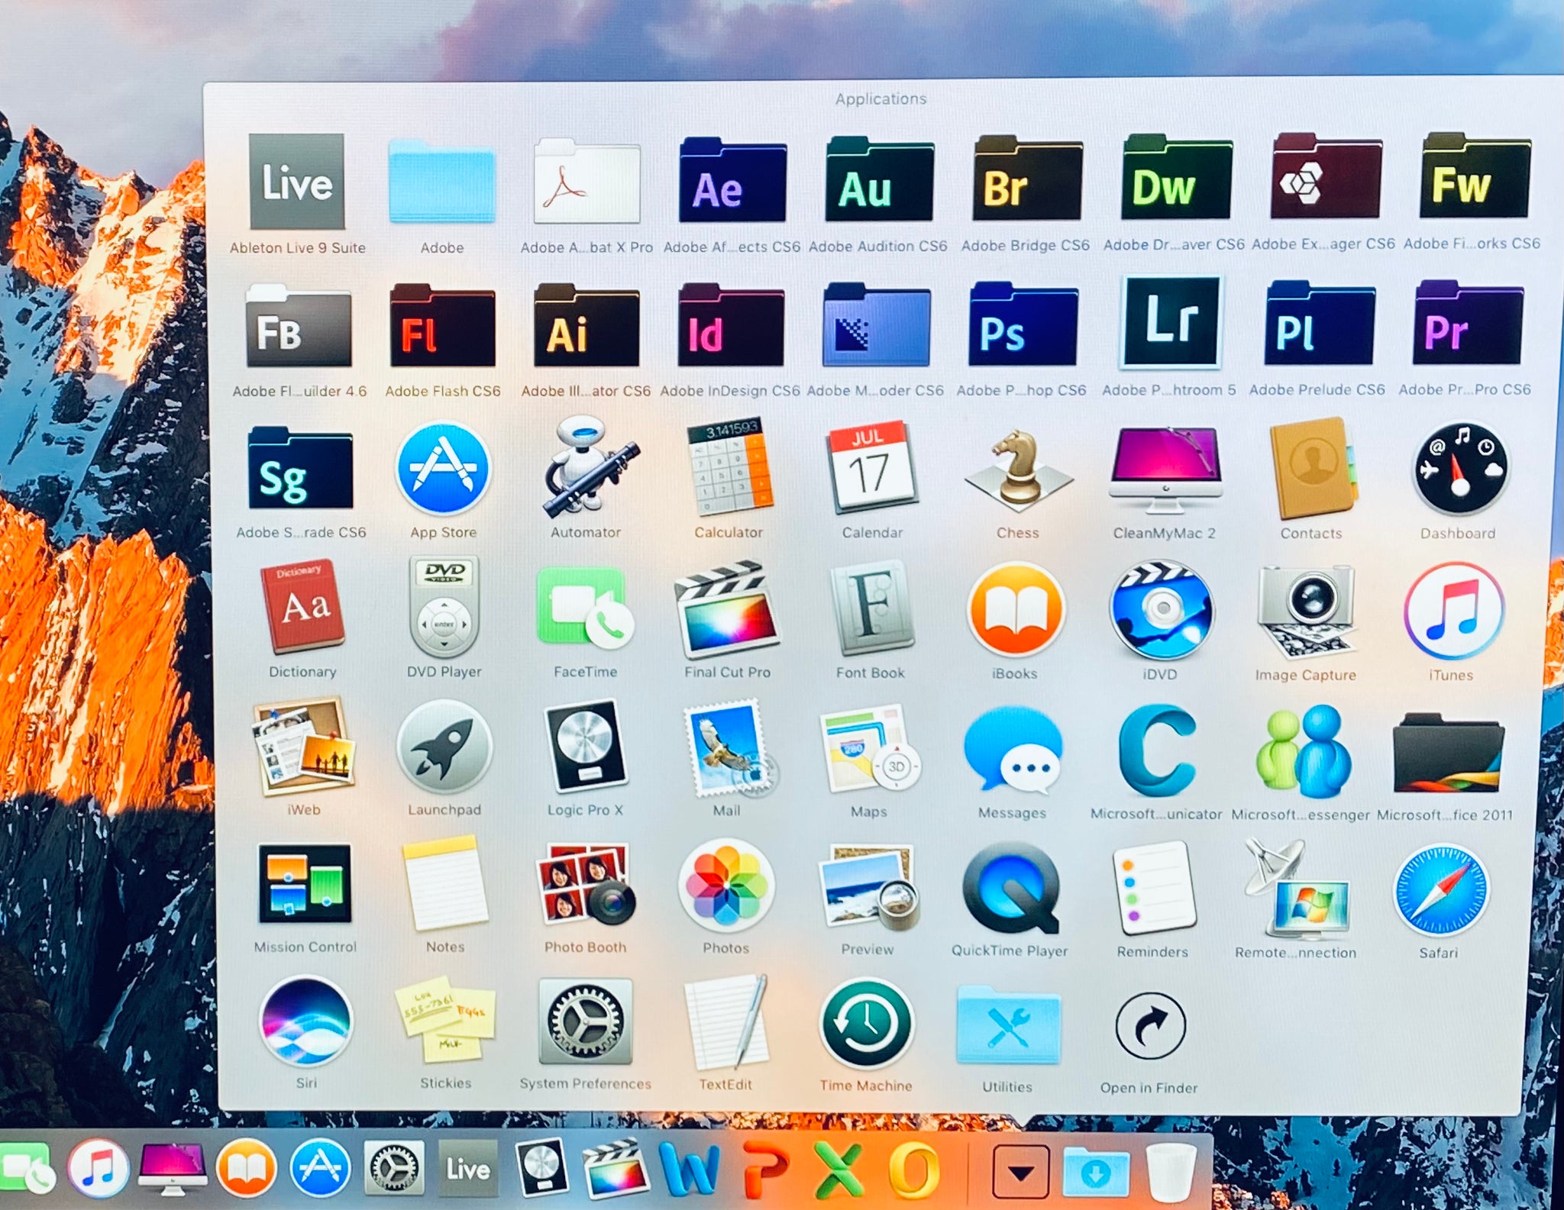
Task: Open Messages
Action: point(1013,750)
